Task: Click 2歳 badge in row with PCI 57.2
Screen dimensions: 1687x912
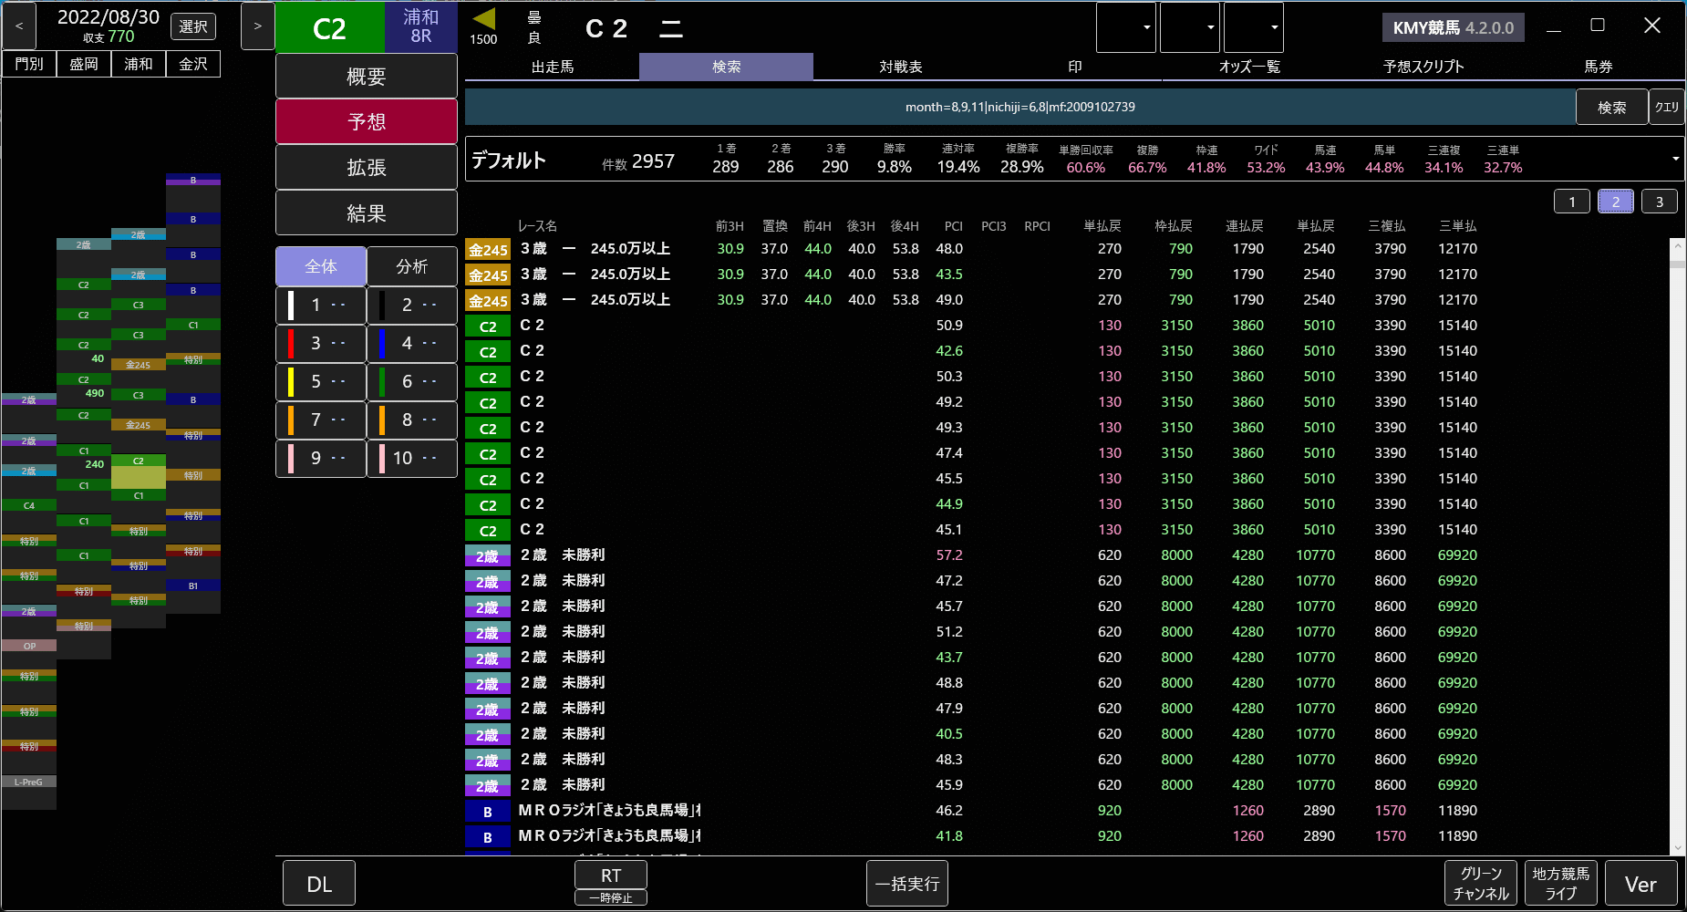Action: [x=488, y=555]
